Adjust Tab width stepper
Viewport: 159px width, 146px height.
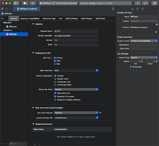click(142, 61)
